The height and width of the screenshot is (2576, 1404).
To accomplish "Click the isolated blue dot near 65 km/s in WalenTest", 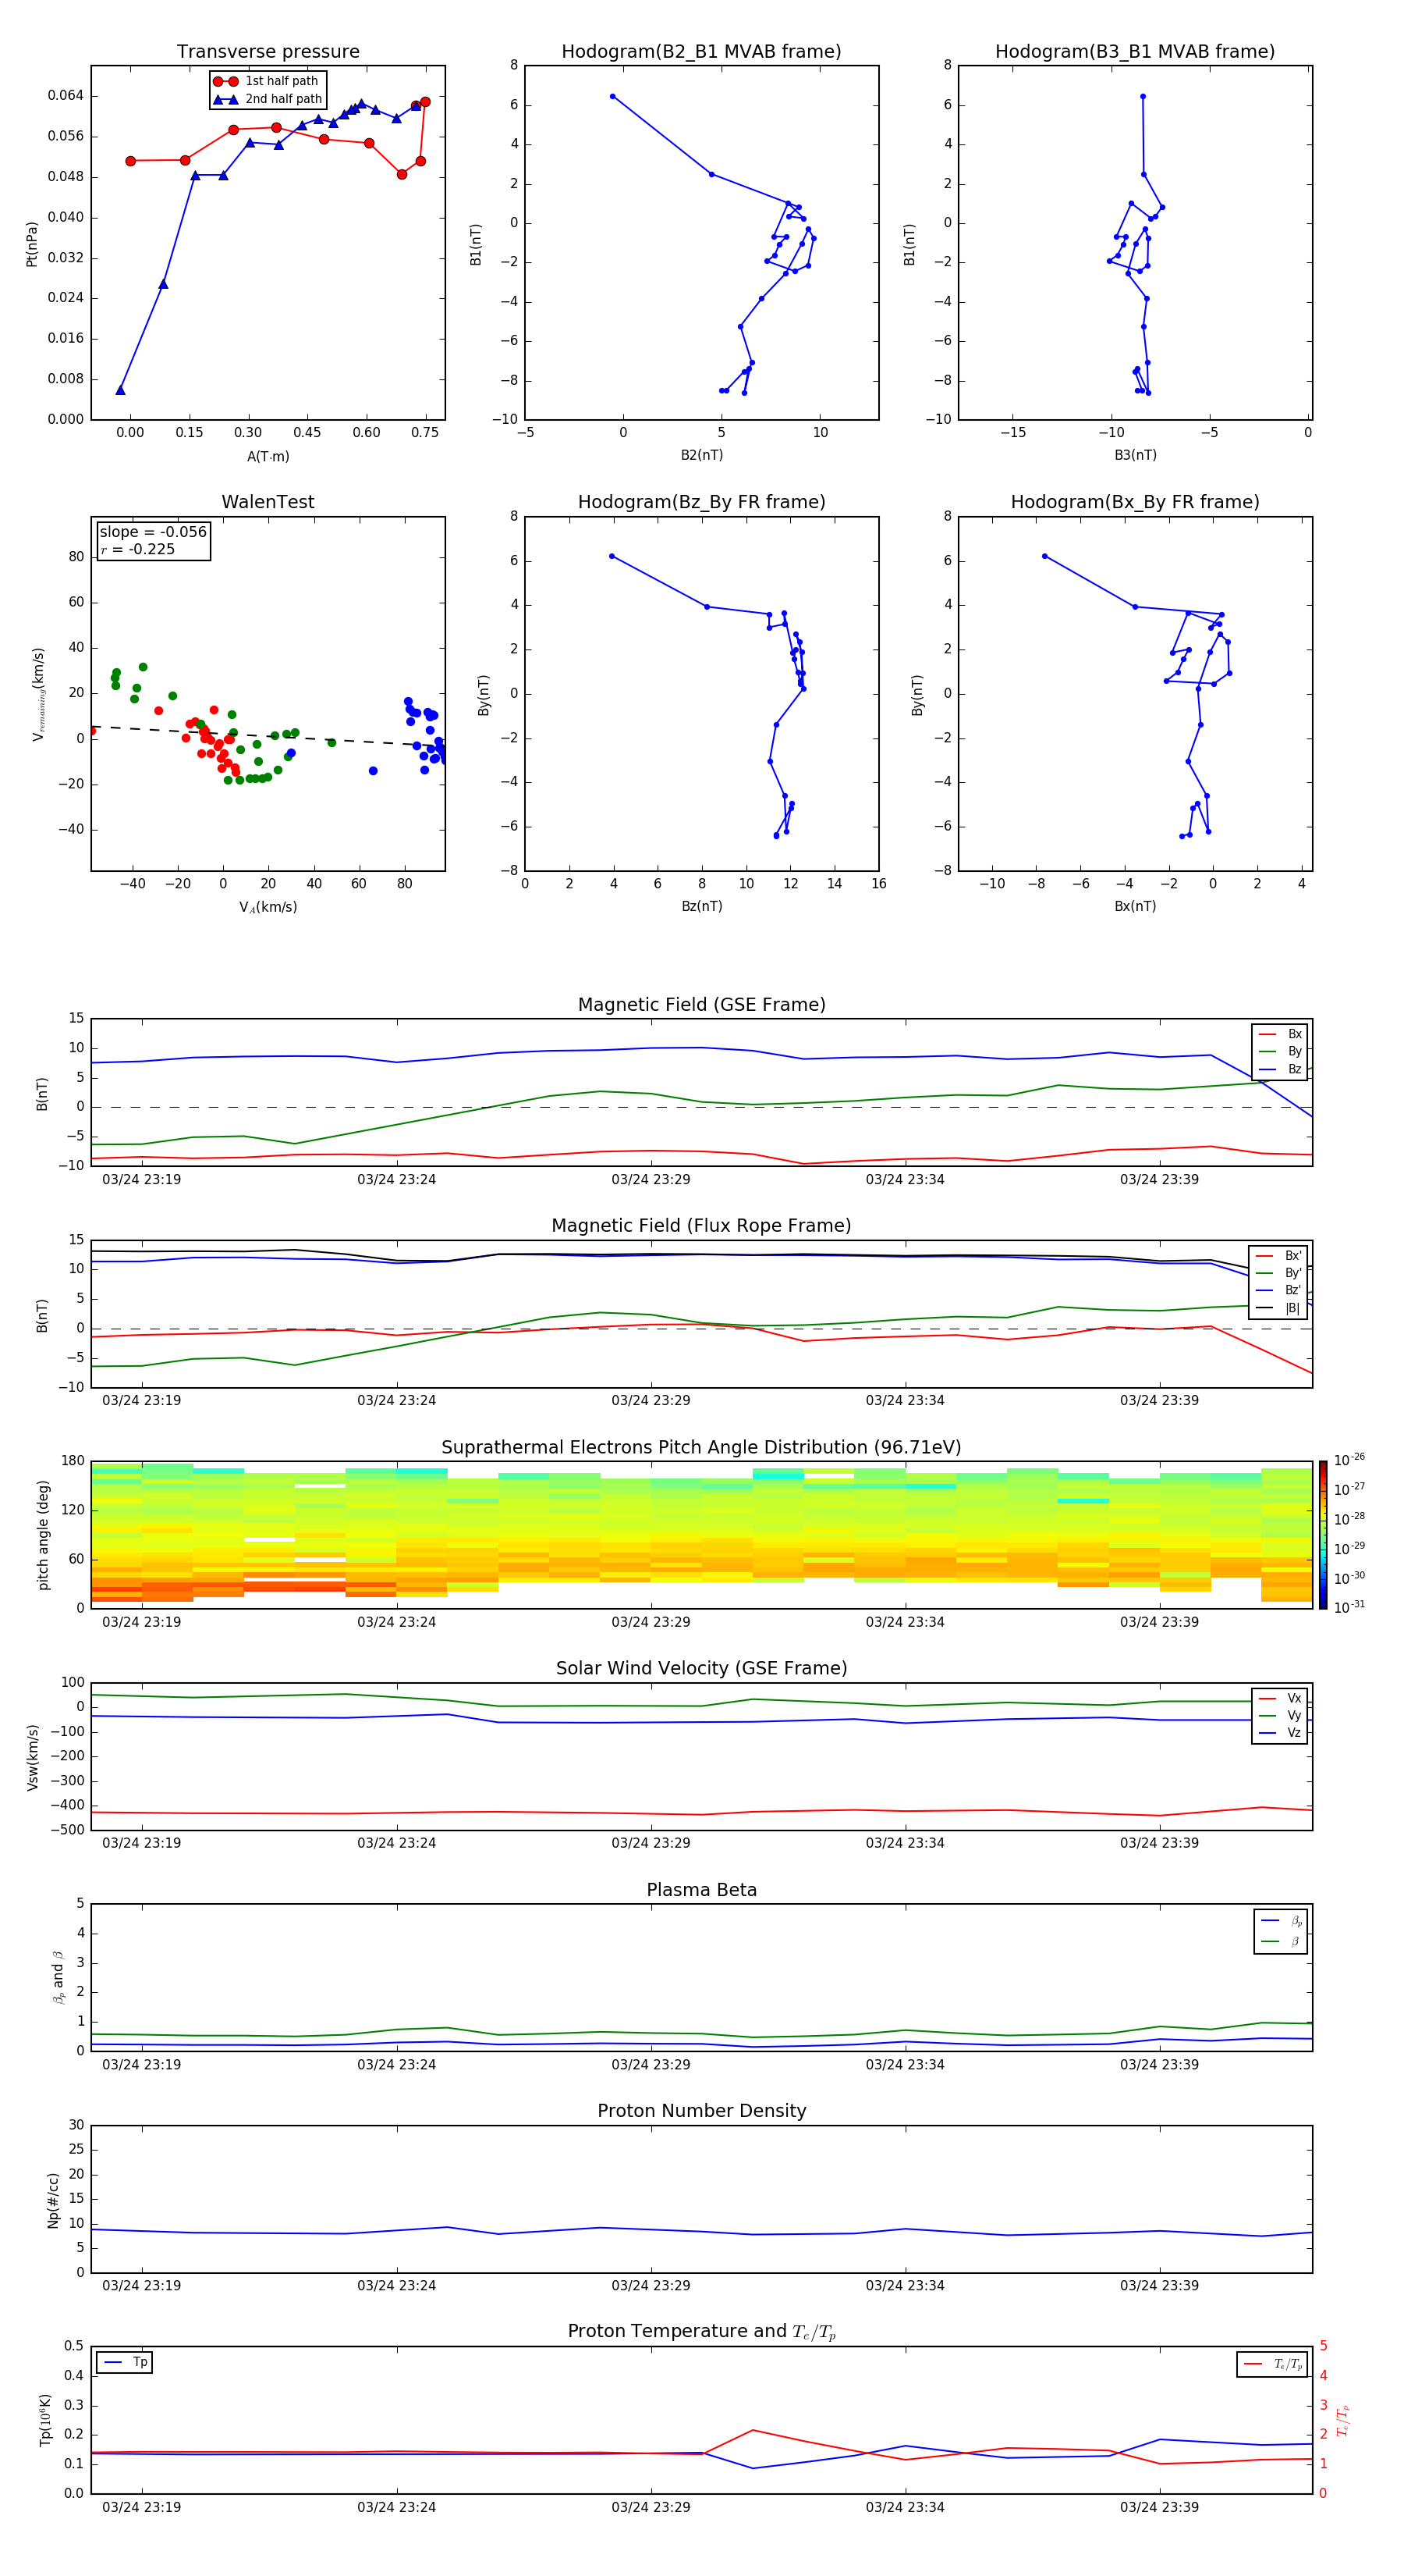I will [373, 771].
